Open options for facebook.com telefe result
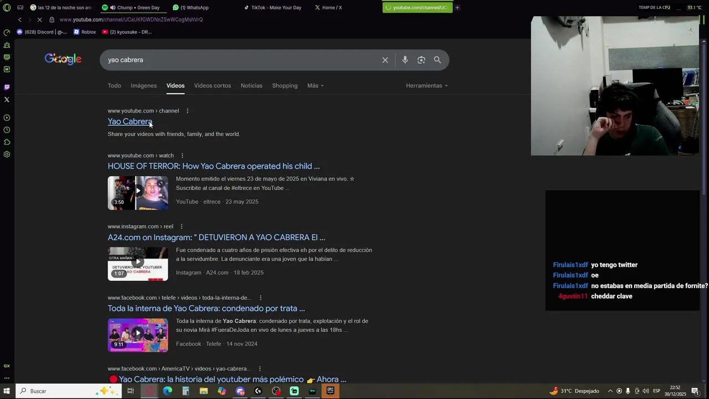 (x=260, y=298)
